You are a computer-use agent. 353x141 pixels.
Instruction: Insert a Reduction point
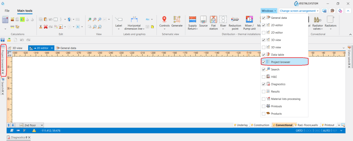pos(235,23)
